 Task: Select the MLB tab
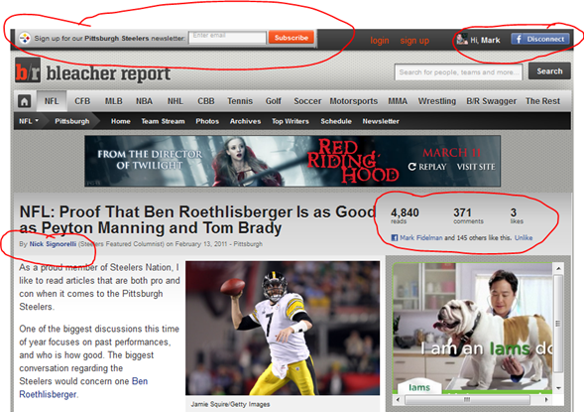[x=114, y=101]
